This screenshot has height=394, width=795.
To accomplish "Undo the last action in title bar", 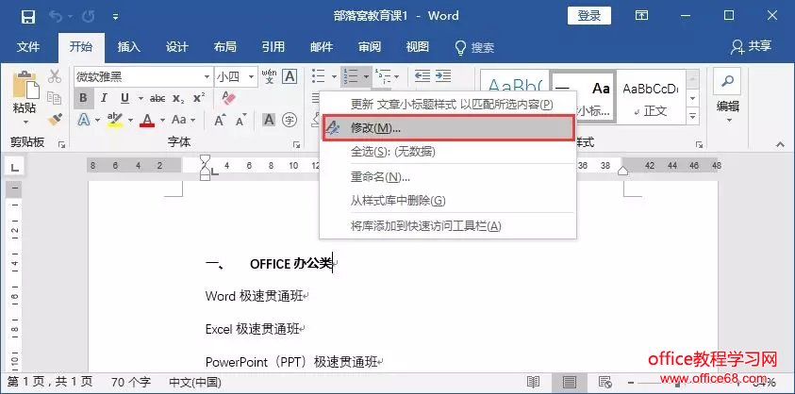I will click(x=56, y=17).
